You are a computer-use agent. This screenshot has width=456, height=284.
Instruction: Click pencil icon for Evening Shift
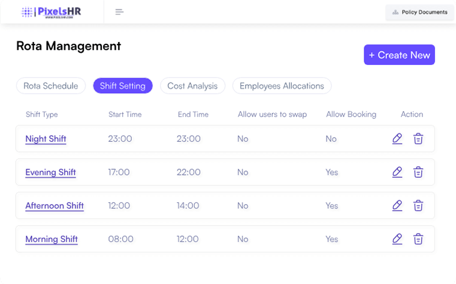point(397,172)
